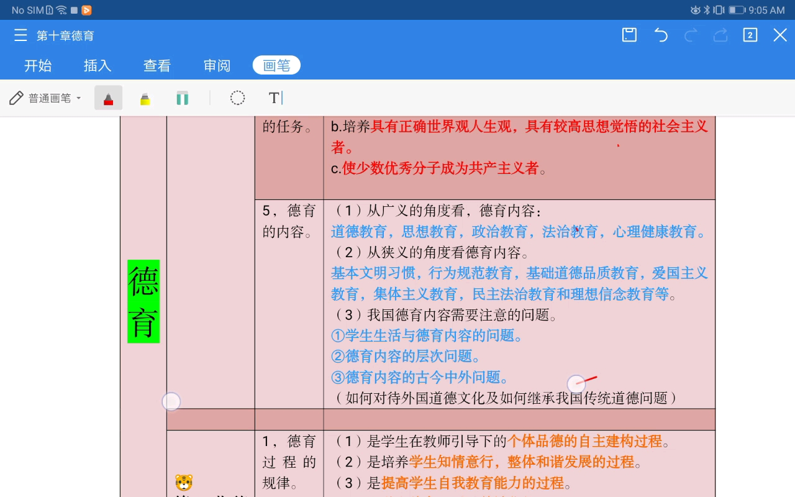Tap the Wi-Fi icon in the status bar
795x497 pixels.
(61, 10)
